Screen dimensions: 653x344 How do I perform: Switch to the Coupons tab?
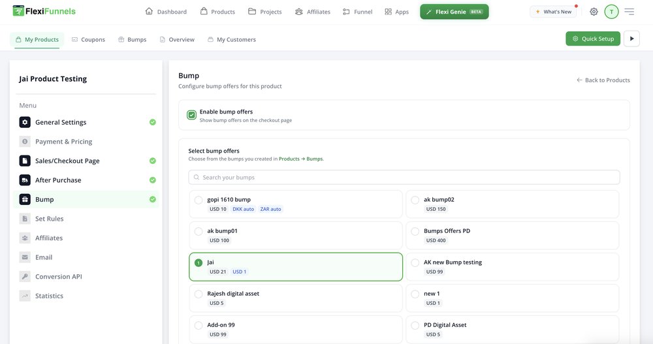click(x=88, y=40)
